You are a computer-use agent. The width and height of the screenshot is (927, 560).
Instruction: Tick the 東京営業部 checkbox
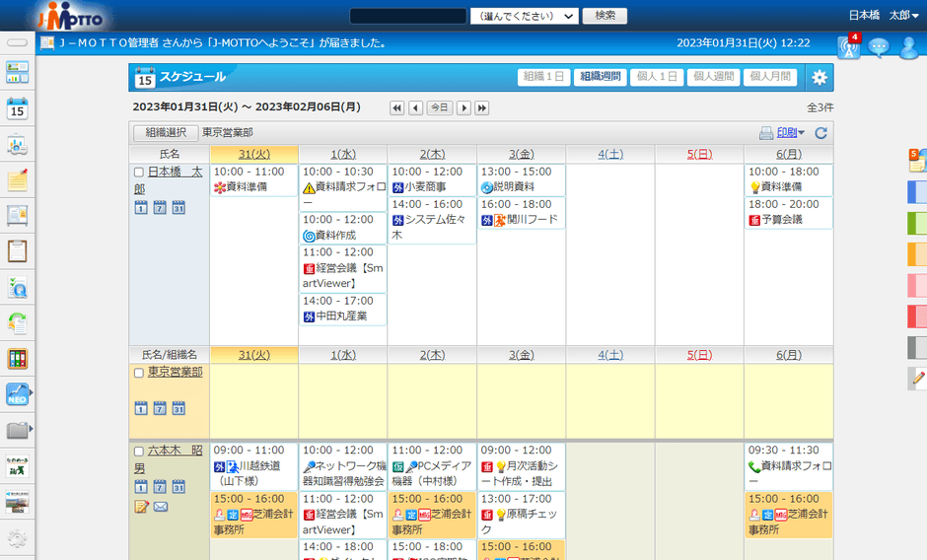point(139,373)
